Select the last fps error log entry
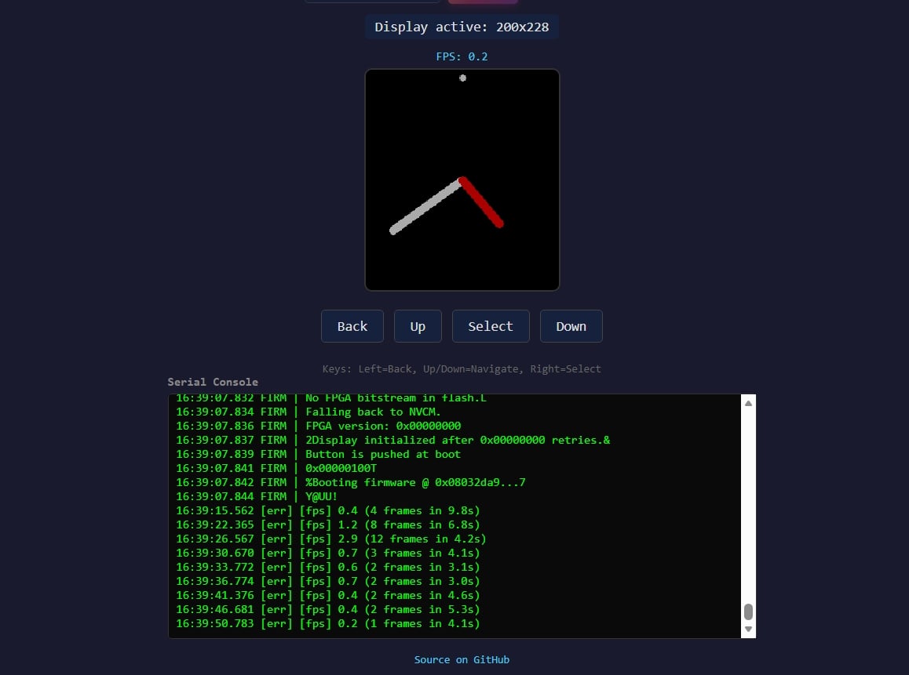 (328, 623)
